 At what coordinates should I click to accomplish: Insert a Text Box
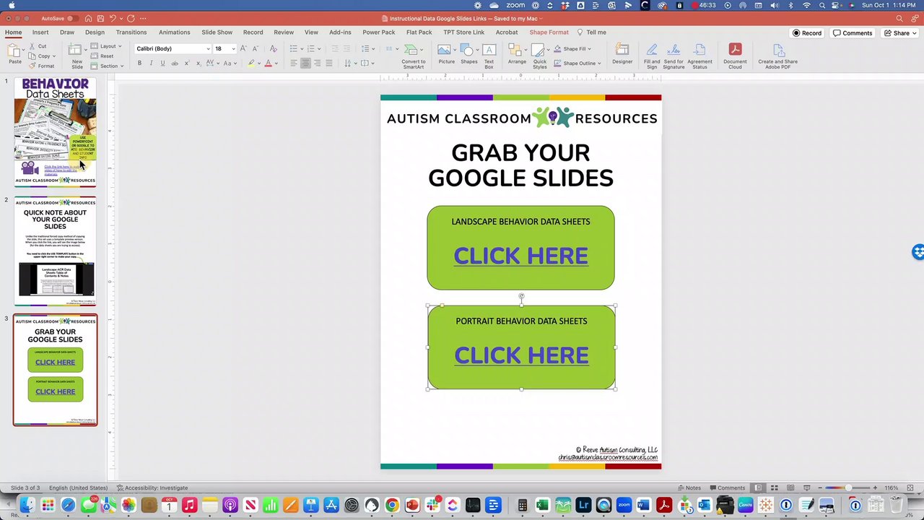coord(489,56)
